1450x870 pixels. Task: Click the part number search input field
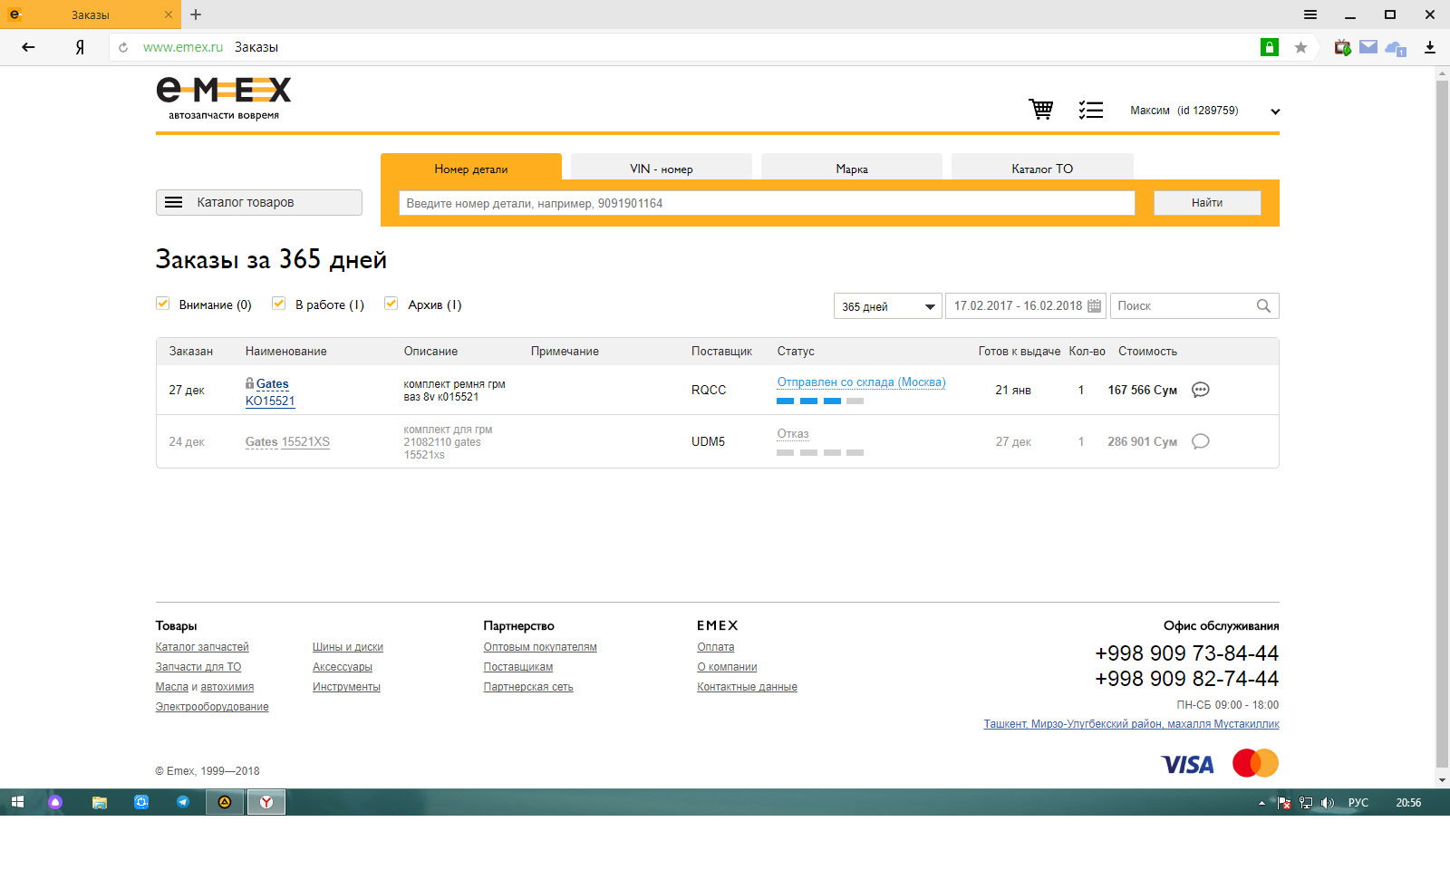[x=767, y=203]
